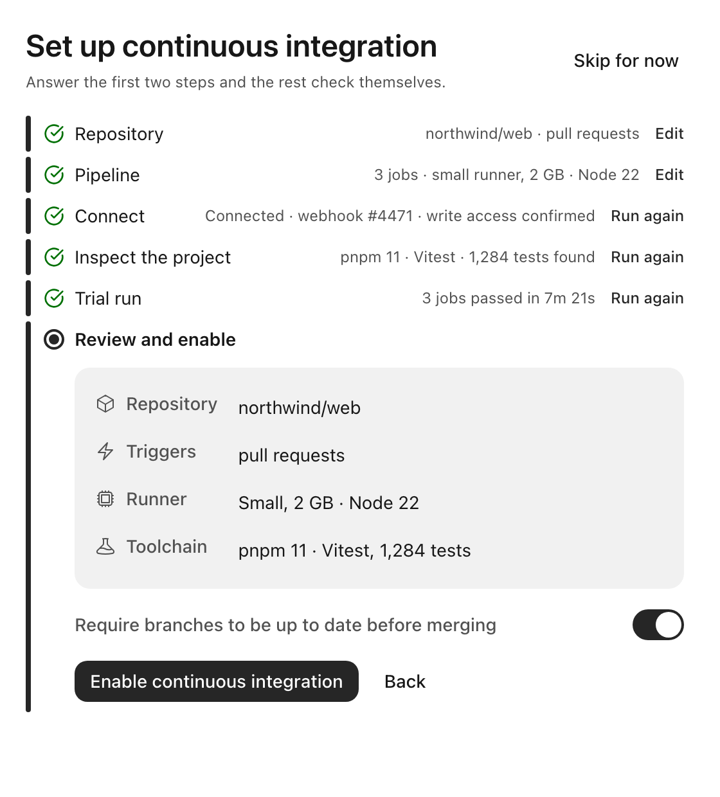
Task: Click the Inspect the project check icon
Action: (54, 257)
